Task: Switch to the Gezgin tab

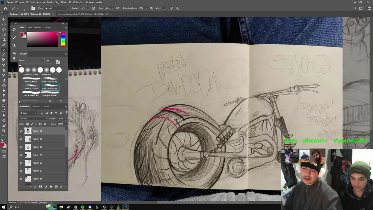Action: (x=48, y=27)
